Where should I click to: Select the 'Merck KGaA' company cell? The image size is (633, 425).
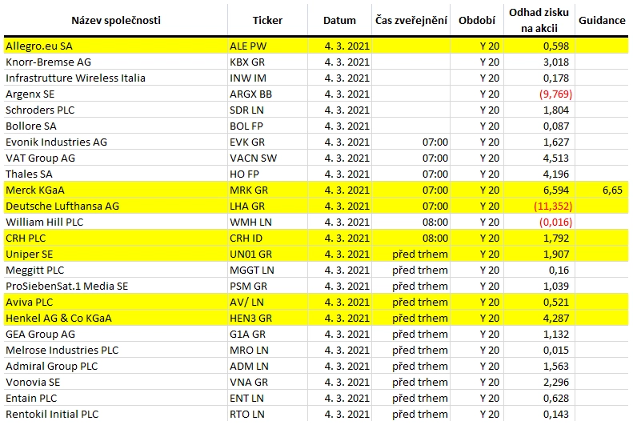click(116, 190)
